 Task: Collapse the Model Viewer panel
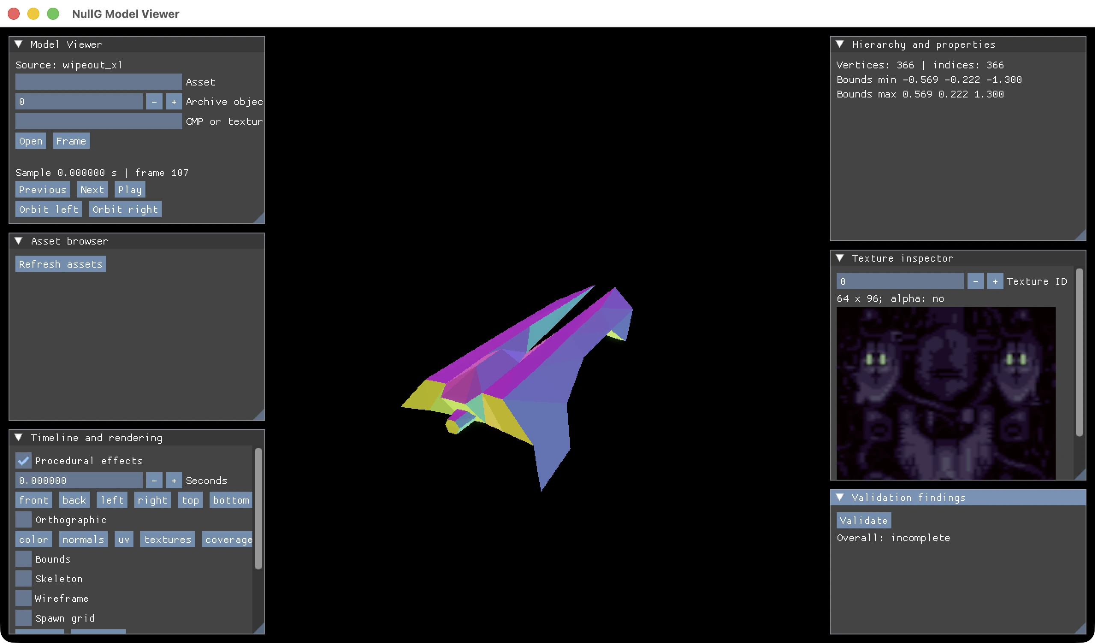(x=19, y=44)
